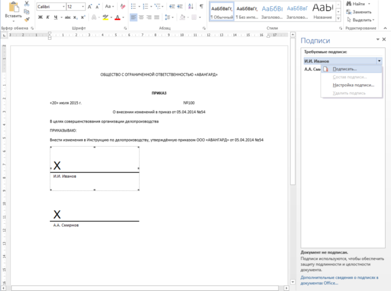Click the Заменить (Replace) button
The height and width of the screenshot is (291, 391).
point(359,12)
